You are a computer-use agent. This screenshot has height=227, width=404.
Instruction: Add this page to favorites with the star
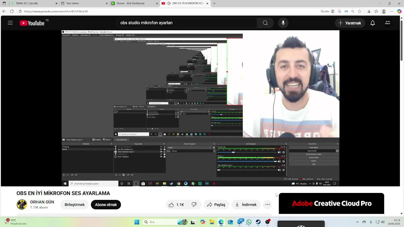coord(360,11)
